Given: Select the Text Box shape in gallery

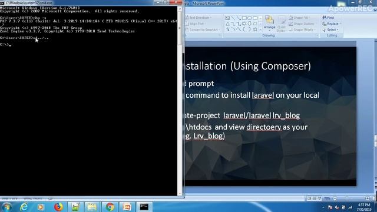Looking at the screenshot, I should coord(227,18).
